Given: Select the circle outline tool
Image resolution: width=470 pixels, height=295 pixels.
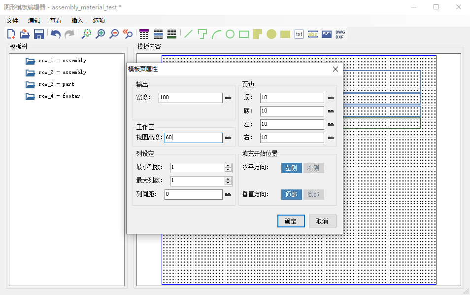Looking at the screenshot, I should click(x=230, y=34).
